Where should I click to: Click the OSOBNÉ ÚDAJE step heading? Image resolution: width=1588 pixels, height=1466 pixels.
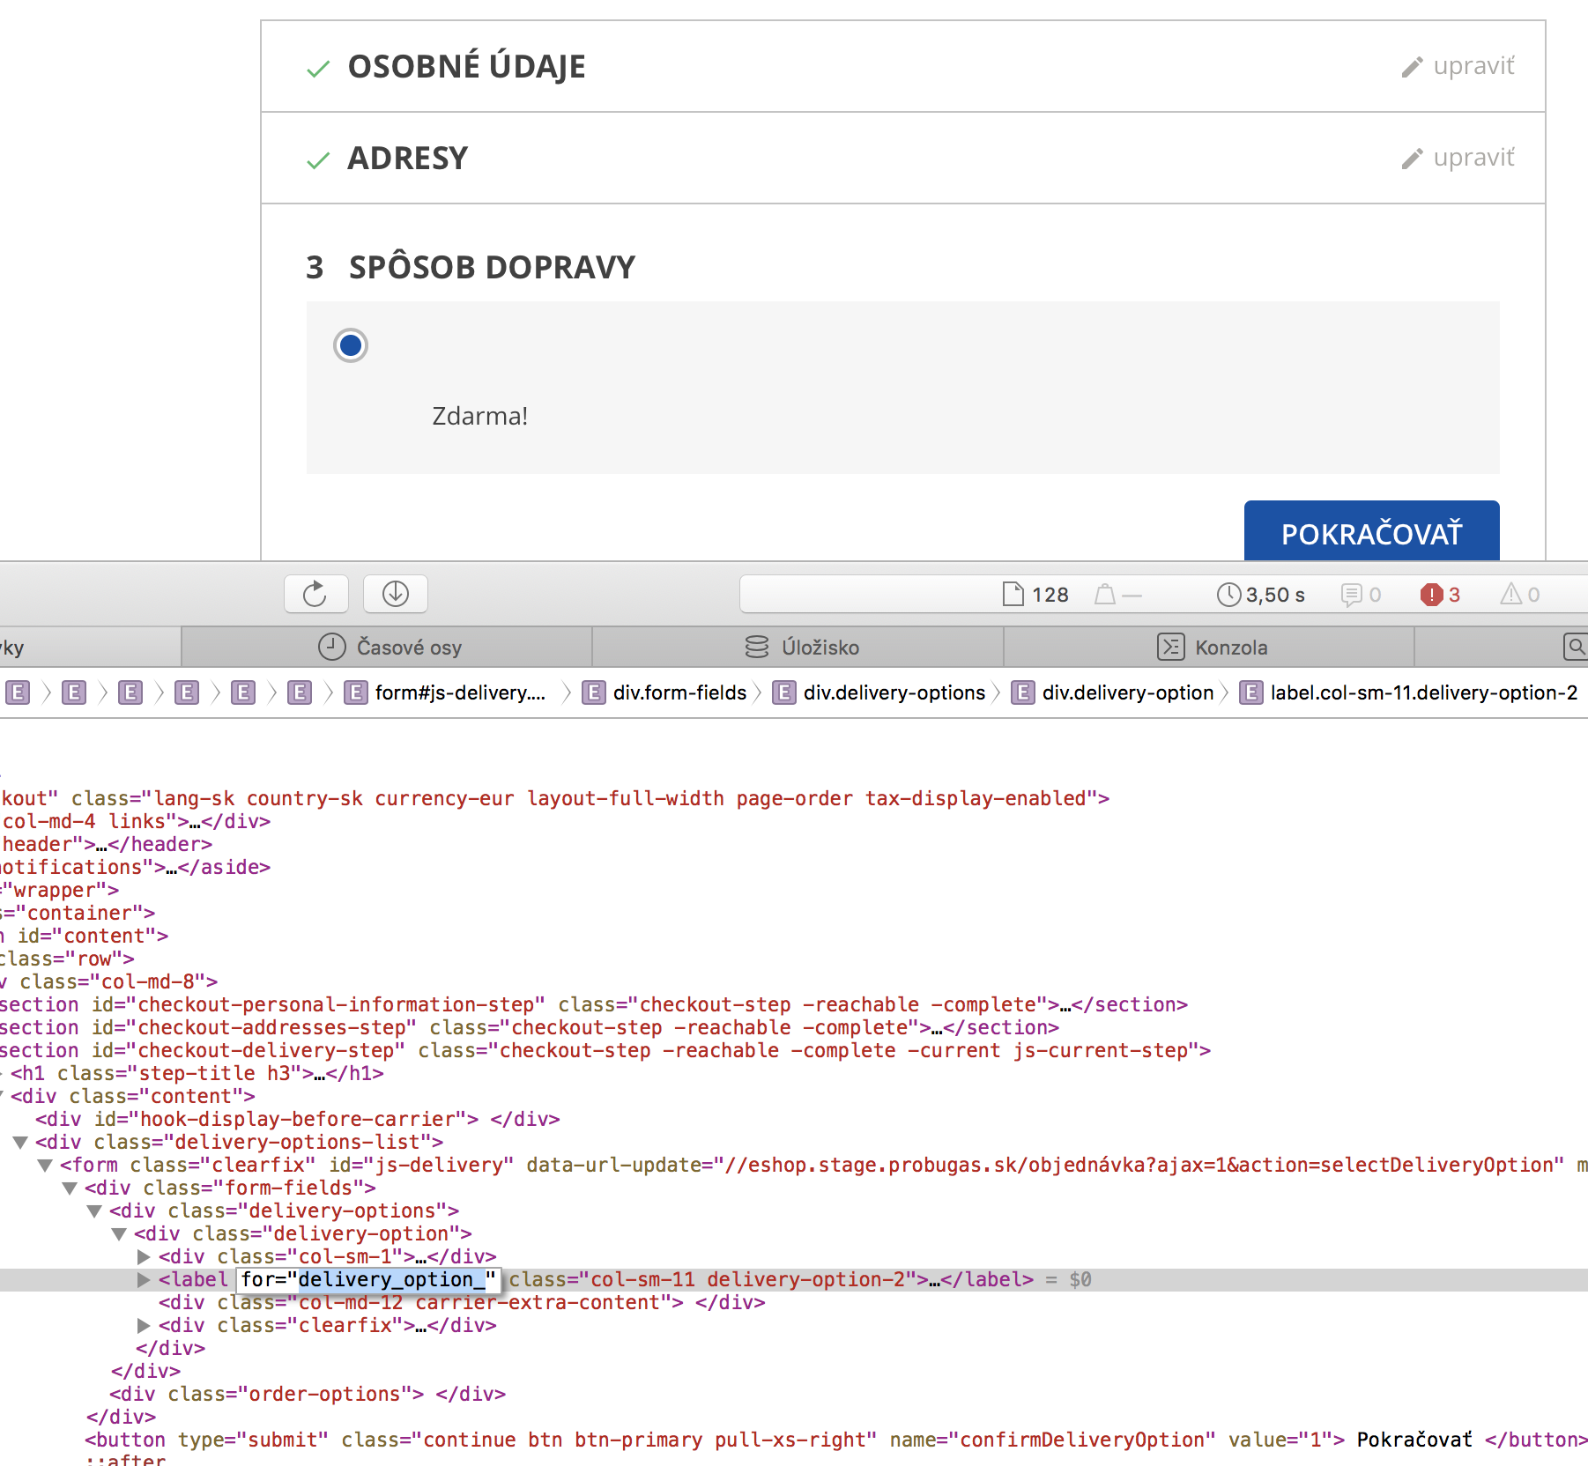coord(467,67)
